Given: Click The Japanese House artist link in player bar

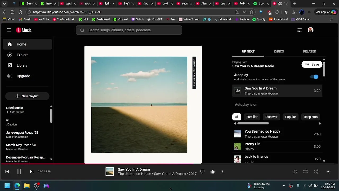Looking at the screenshot, I should coord(134,174).
